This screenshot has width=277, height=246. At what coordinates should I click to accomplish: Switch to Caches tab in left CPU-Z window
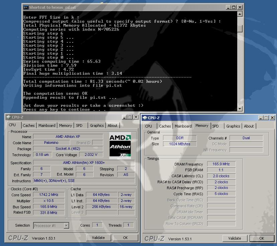coord(29,126)
